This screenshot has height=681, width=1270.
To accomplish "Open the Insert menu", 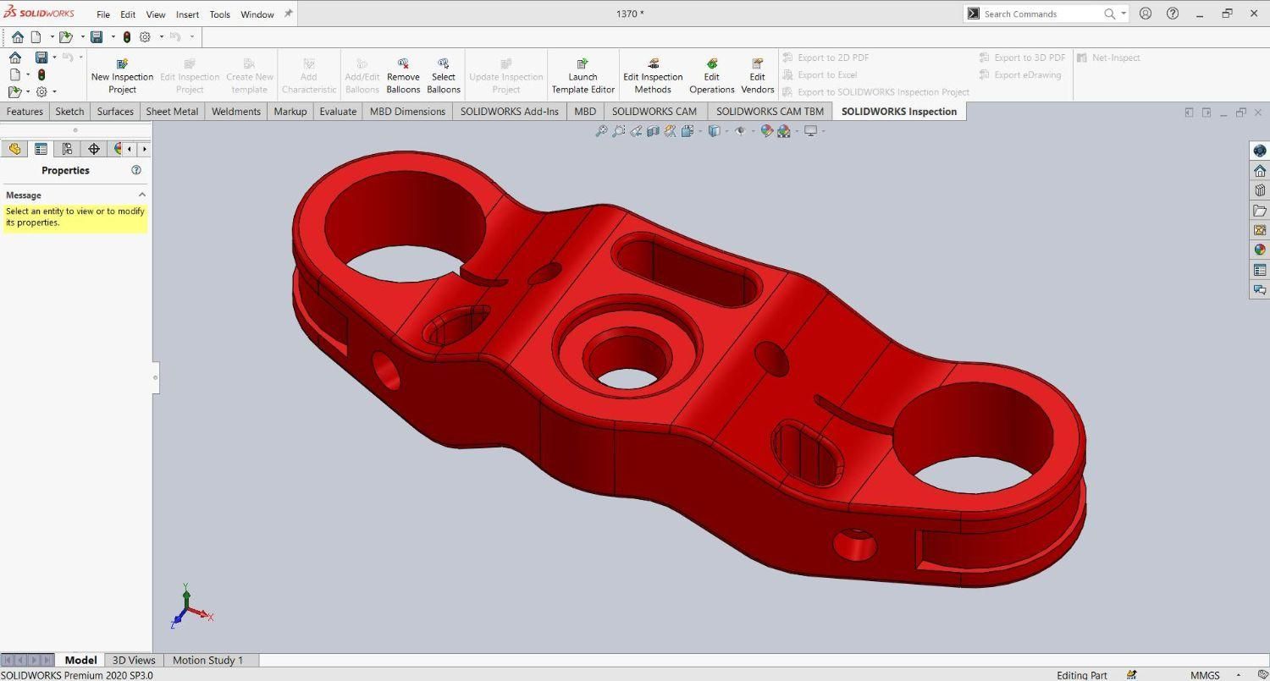I will 188,14.
